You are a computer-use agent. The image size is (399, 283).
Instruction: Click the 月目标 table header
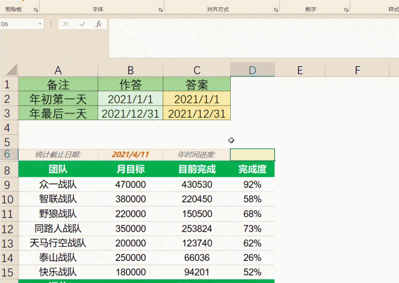131,169
